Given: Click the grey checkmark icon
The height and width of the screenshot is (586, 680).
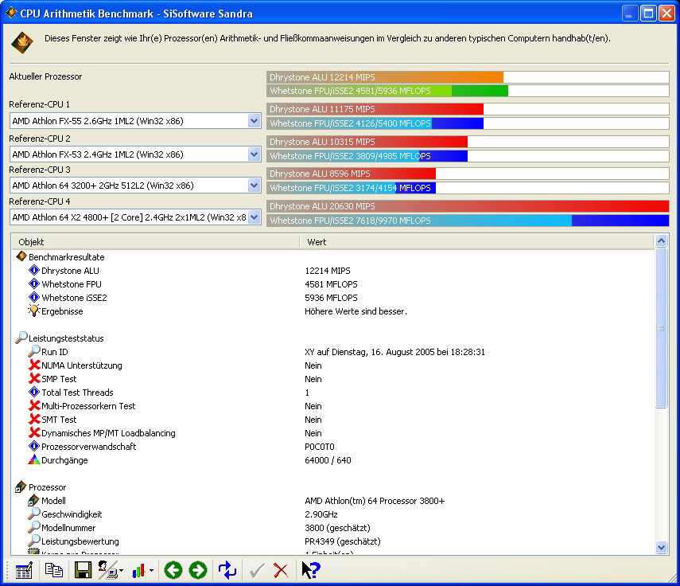Looking at the screenshot, I should point(257,570).
